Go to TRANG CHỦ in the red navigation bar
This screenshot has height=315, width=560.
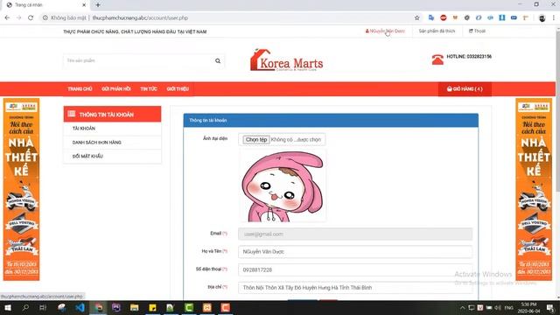click(80, 89)
